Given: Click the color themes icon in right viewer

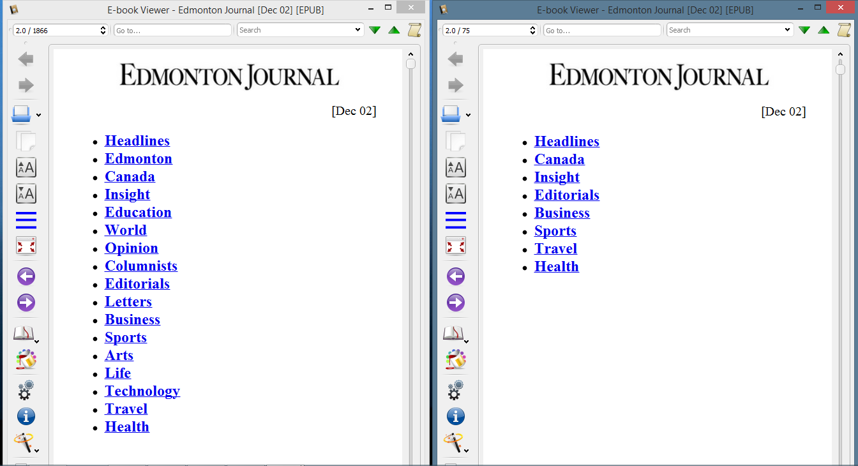Looking at the screenshot, I should [x=456, y=359].
